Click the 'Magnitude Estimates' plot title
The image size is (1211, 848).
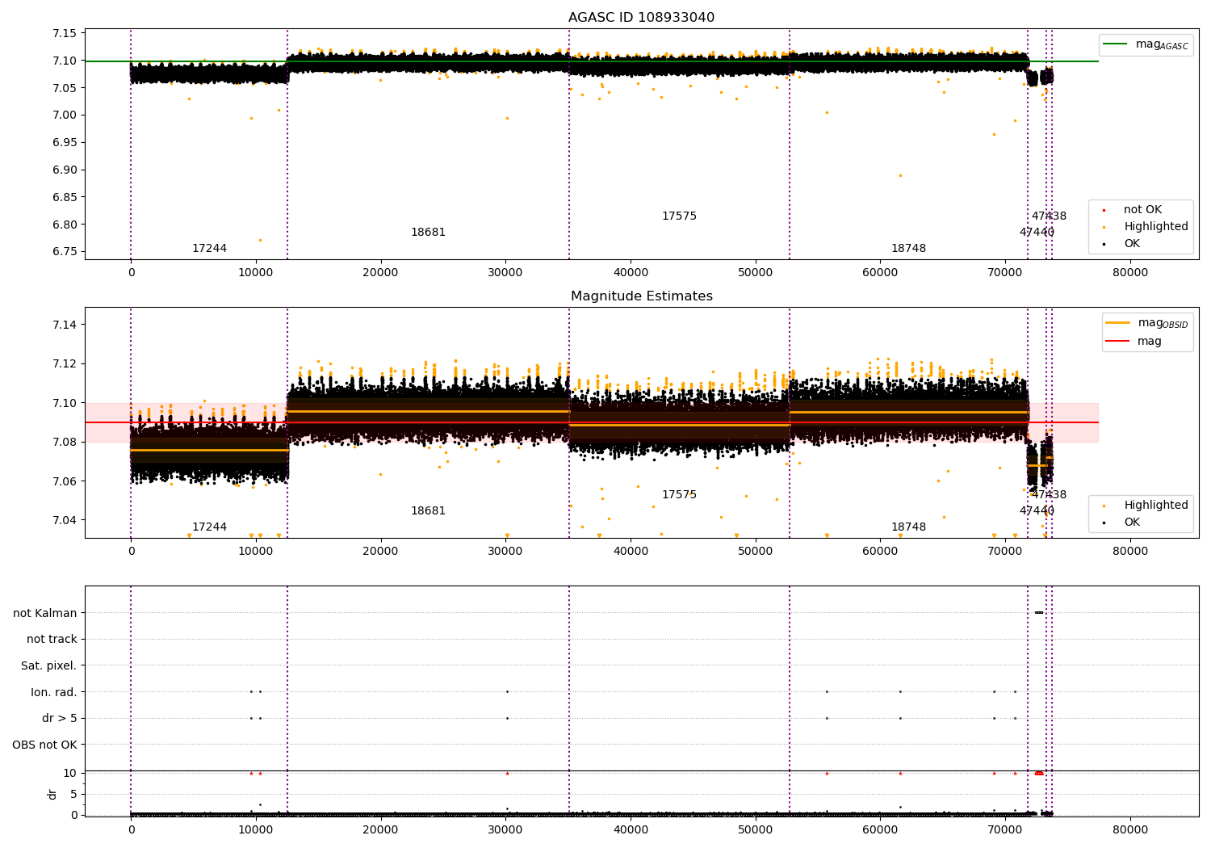coord(641,296)
